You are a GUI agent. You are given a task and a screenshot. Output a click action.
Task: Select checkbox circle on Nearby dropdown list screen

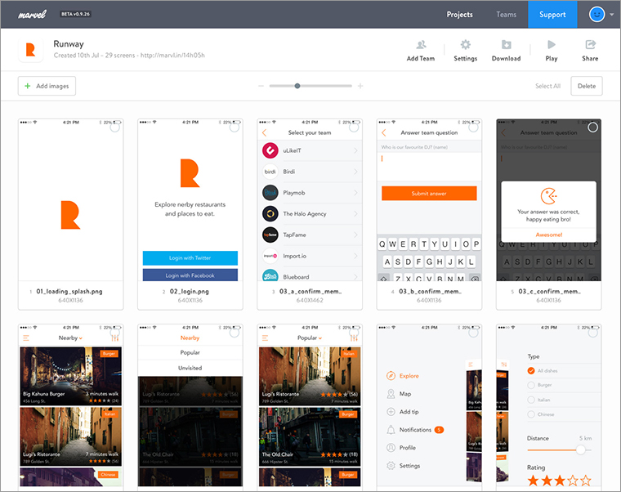[x=235, y=333]
